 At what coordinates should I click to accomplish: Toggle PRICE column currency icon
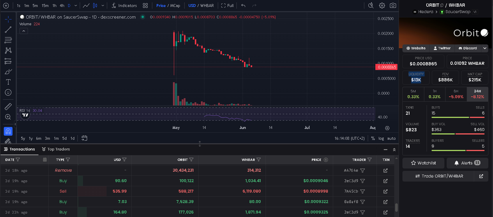(326, 160)
